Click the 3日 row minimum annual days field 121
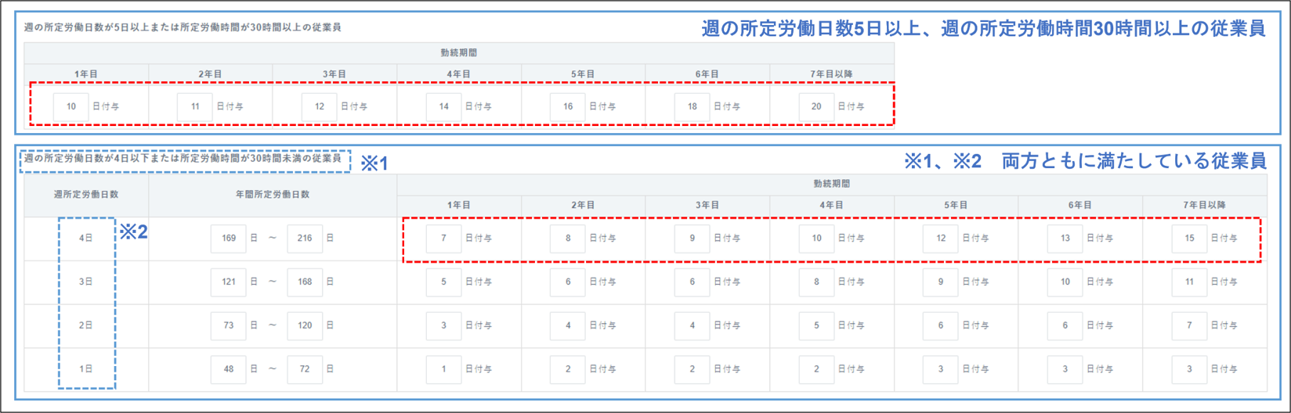 [x=229, y=282]
